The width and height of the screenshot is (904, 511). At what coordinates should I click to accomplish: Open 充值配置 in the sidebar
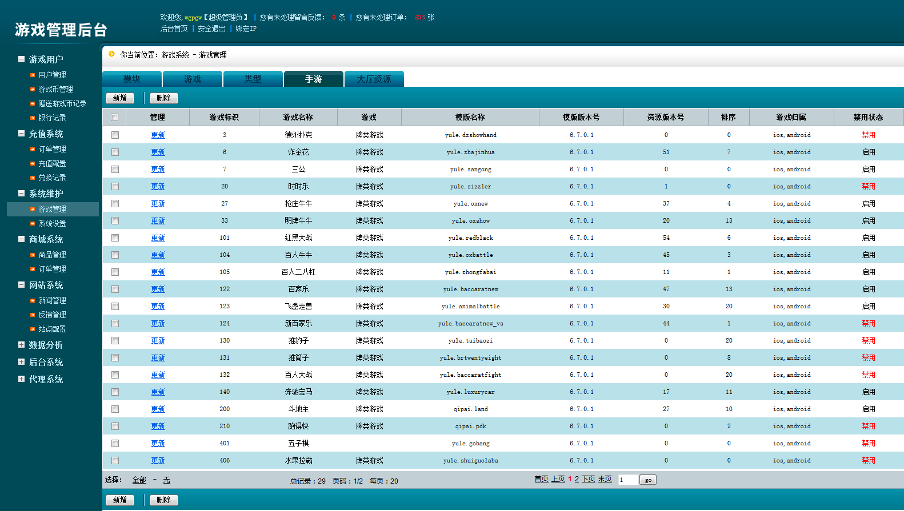[52, 163]
